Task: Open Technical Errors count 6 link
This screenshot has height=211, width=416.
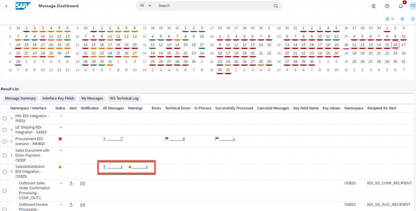Action: tap(177, 139)
